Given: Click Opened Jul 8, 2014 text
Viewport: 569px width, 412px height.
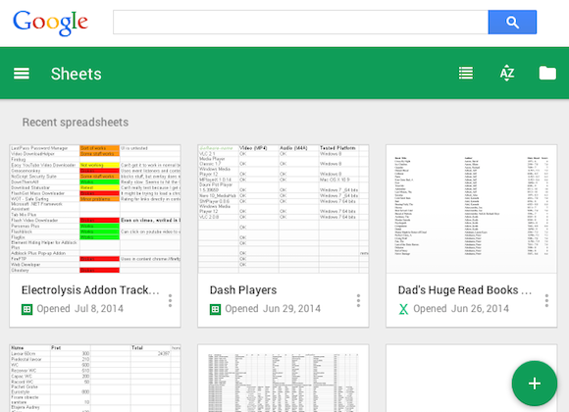Looking at the screenshot, I should tap(79, 309).
